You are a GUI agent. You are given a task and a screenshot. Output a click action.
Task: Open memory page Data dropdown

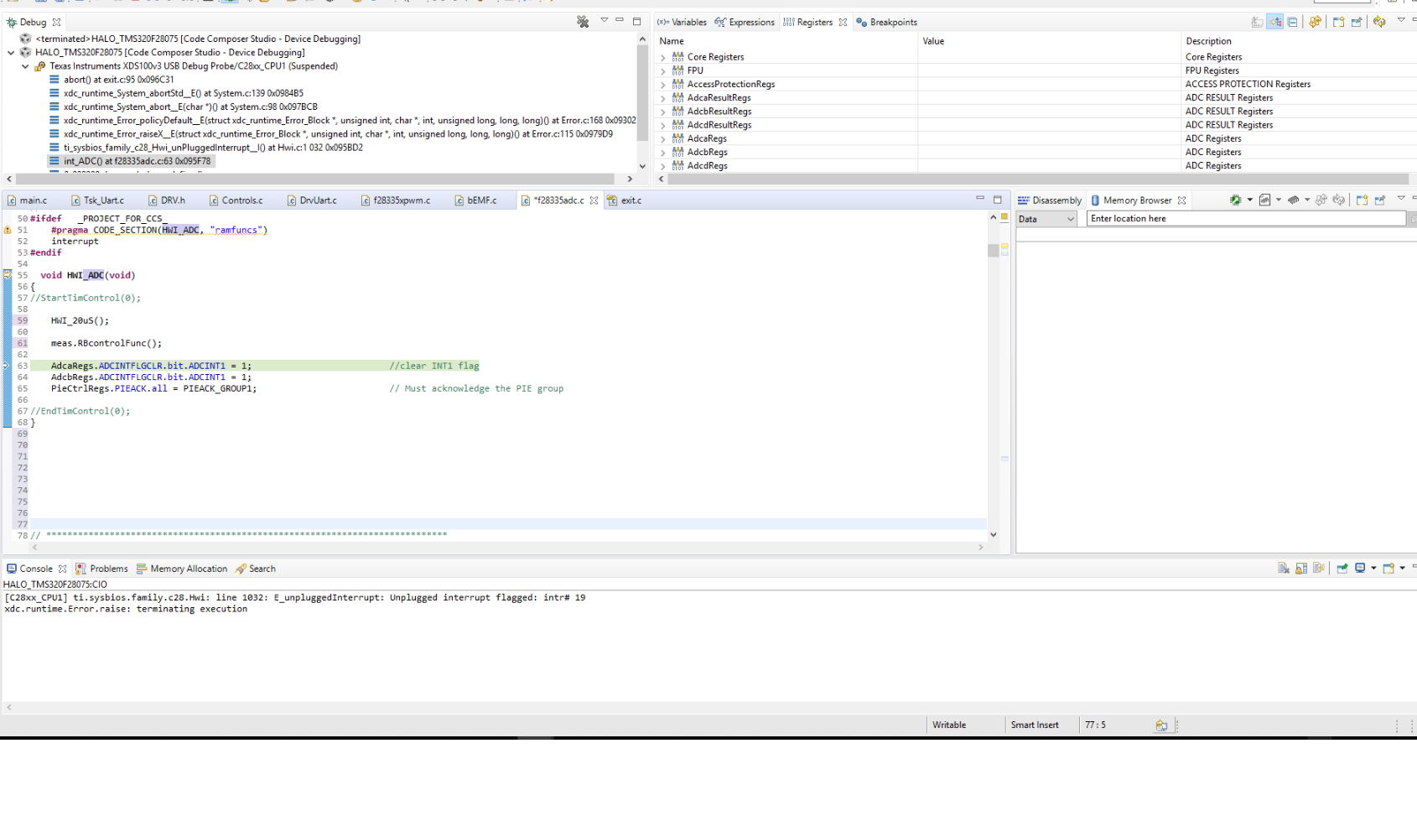(1046, 219)
